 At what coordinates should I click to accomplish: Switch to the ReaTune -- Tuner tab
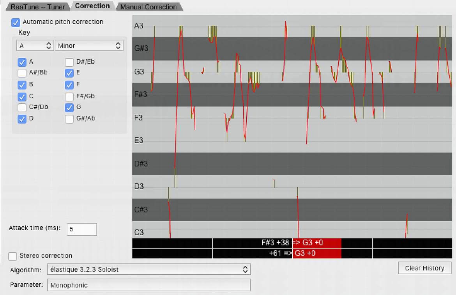[38, 7]
